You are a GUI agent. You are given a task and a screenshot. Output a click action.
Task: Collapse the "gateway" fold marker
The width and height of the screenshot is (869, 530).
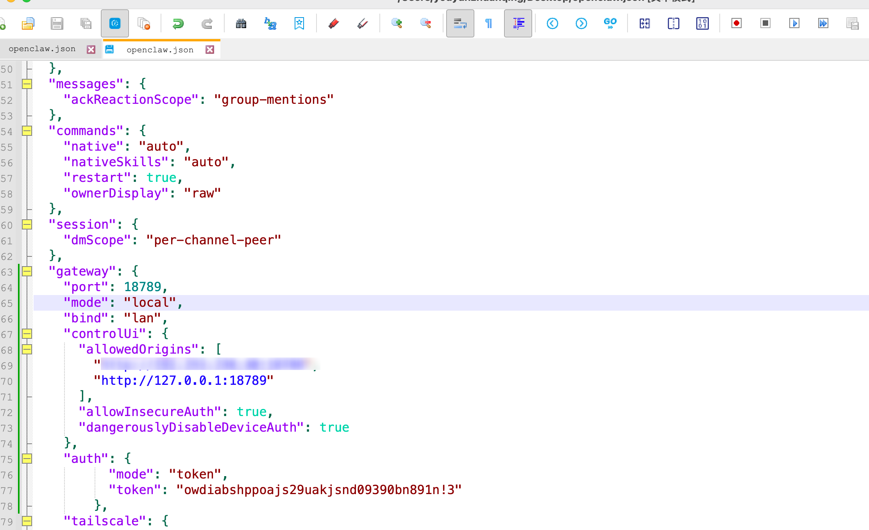pyautogui.click(x=27, y=271)
